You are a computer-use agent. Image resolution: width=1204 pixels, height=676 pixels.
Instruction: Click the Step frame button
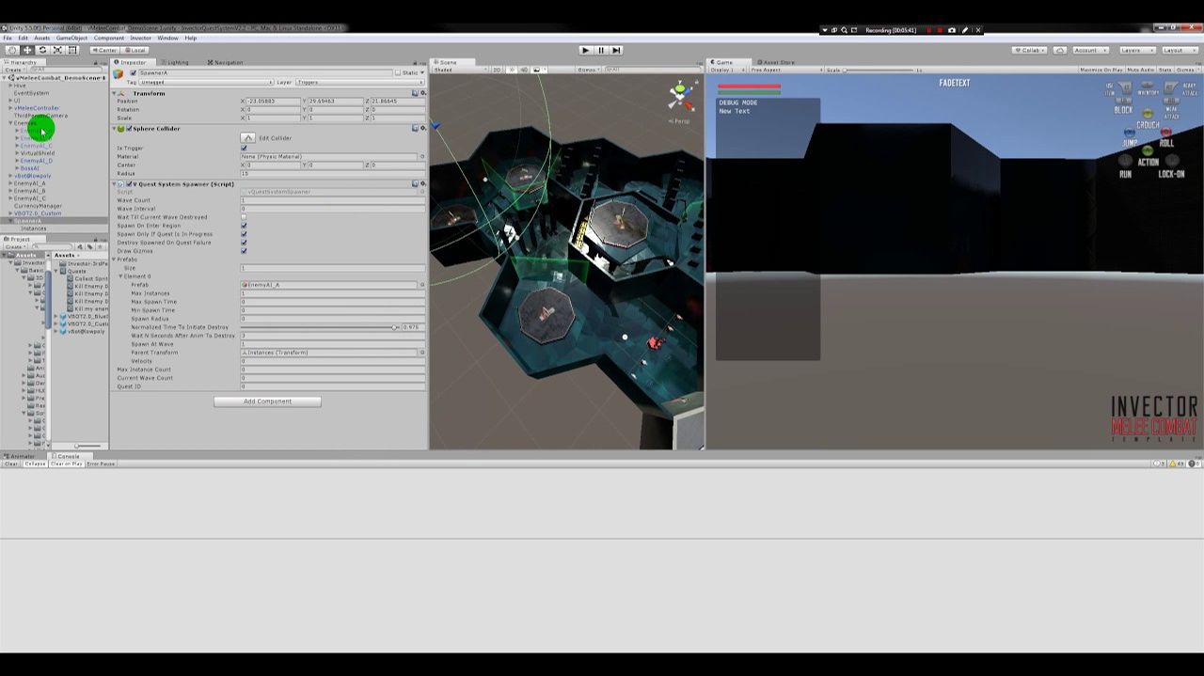pyautogui.click(x=616, y=50)
